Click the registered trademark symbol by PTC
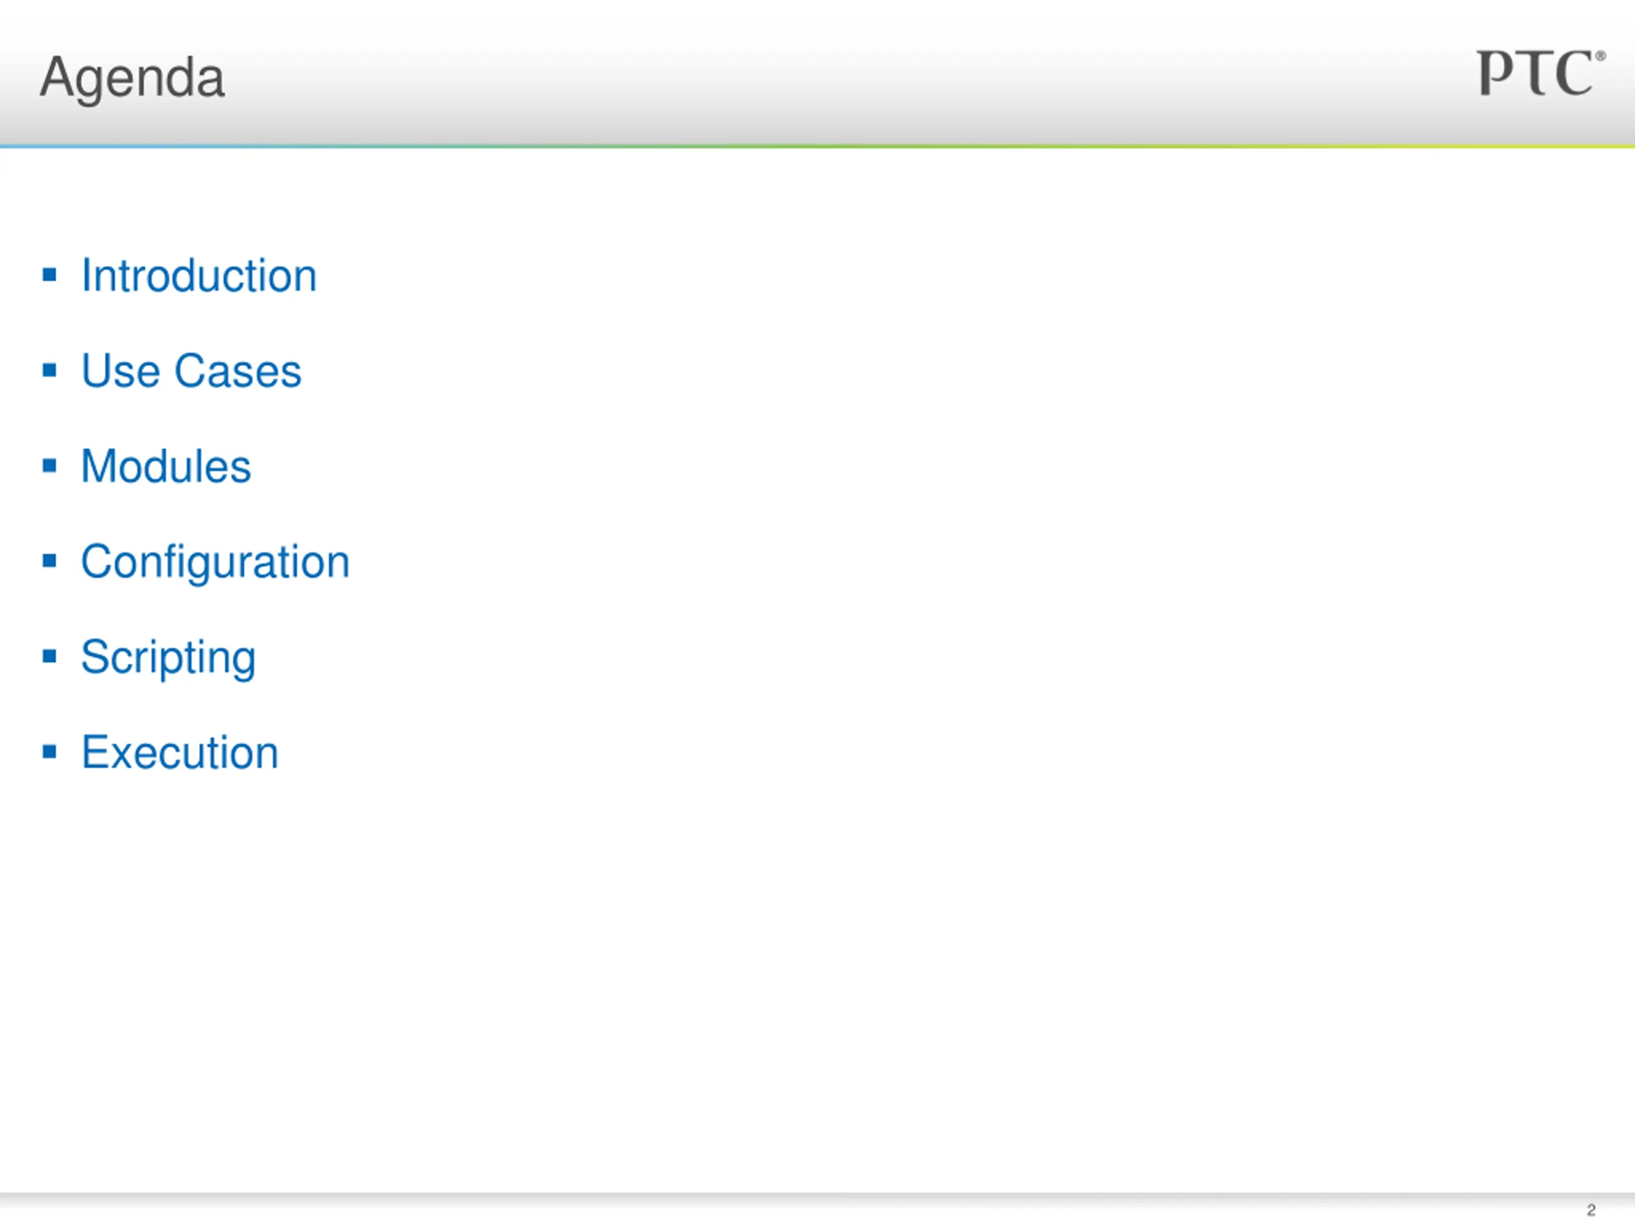Screen dimensions: 1635x1226 [1601, 56]
